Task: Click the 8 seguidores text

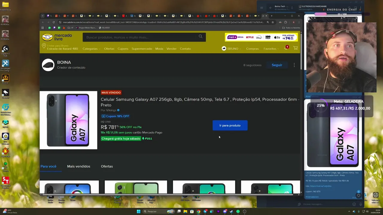Action: [252, 65]
